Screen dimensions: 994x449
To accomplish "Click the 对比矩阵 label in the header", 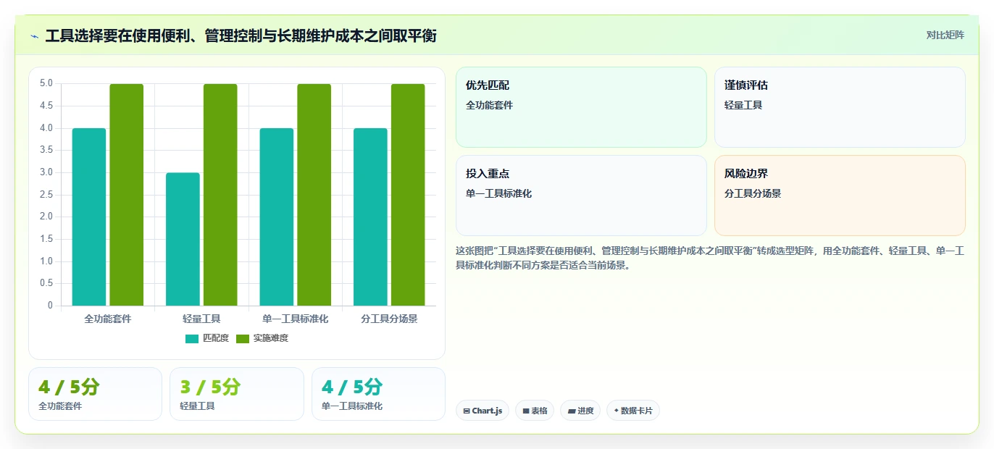I will tap(945, 35).
